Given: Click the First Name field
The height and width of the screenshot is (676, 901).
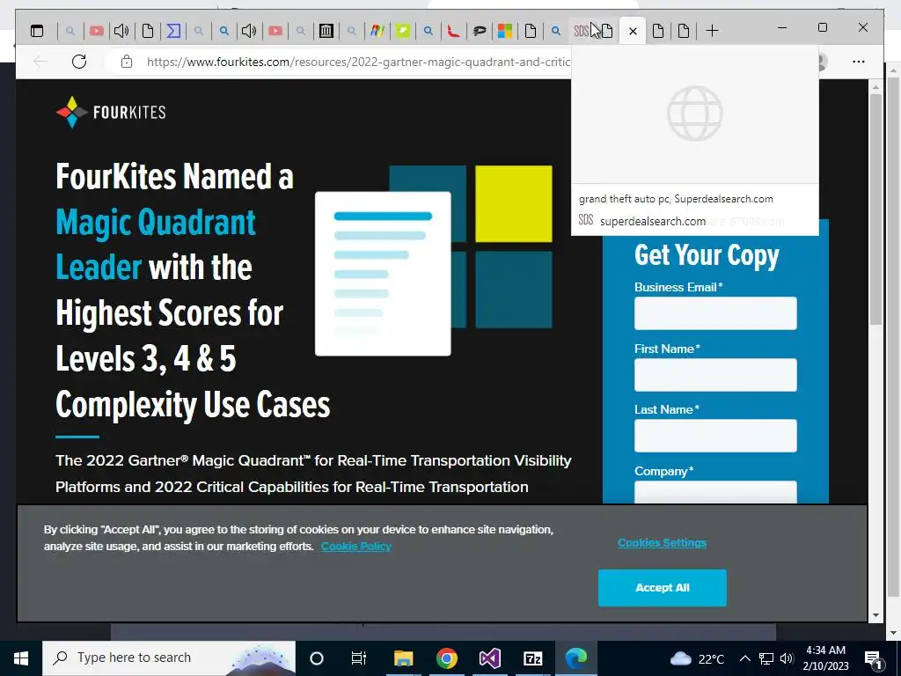Looking at the screenshot, I should (x=715, y=375).
